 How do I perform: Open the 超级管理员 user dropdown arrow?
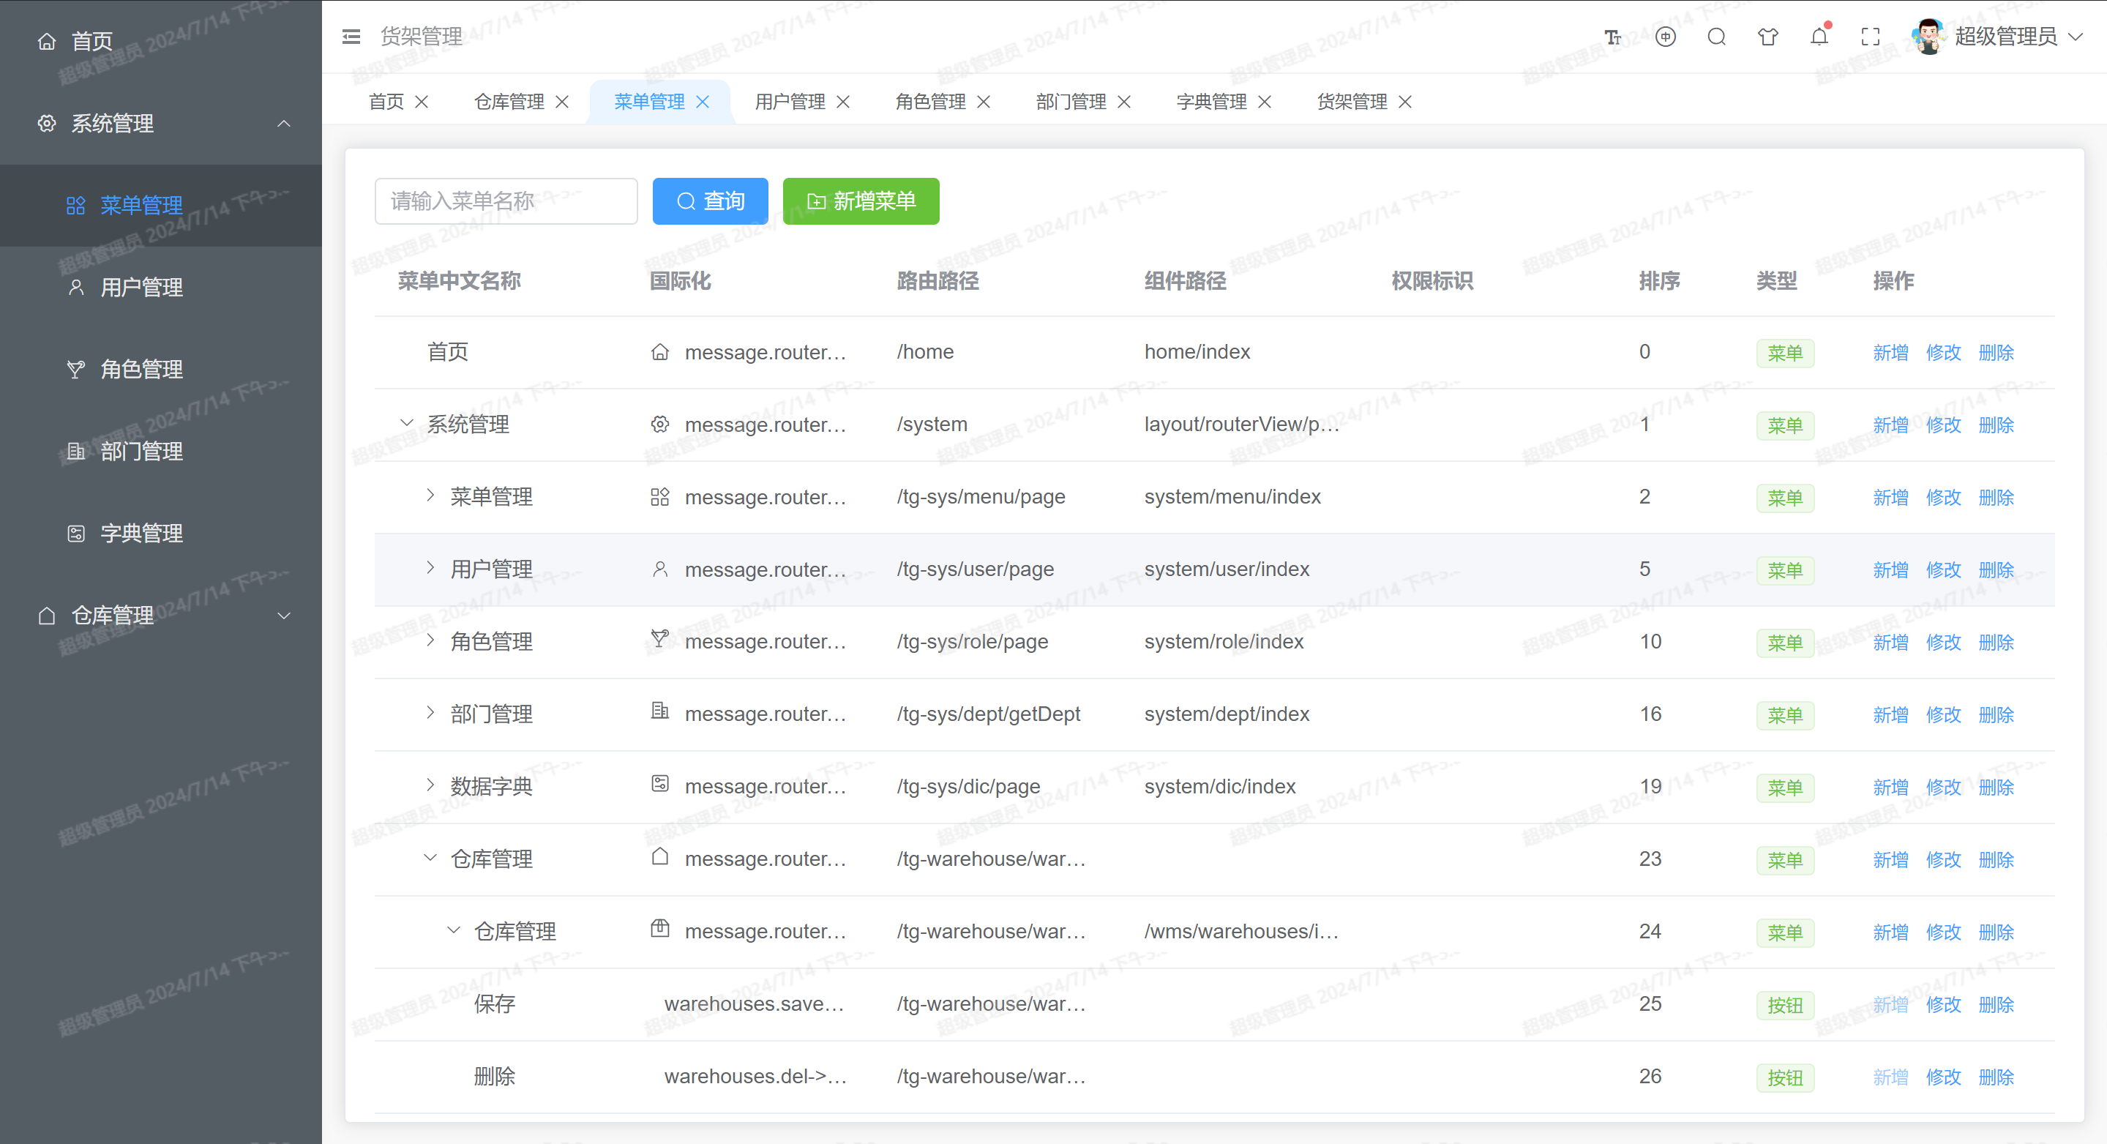point(2076,37)
